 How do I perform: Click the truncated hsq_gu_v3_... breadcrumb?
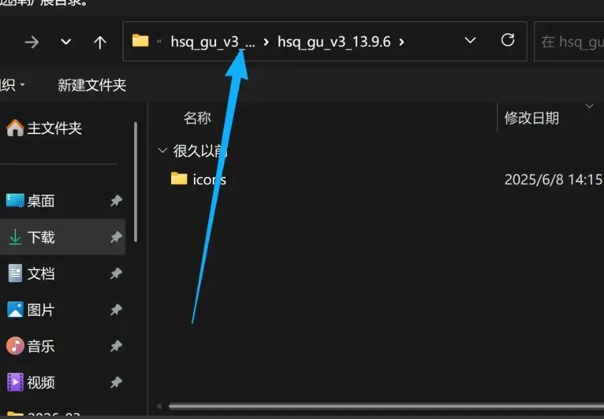(213, 42)
